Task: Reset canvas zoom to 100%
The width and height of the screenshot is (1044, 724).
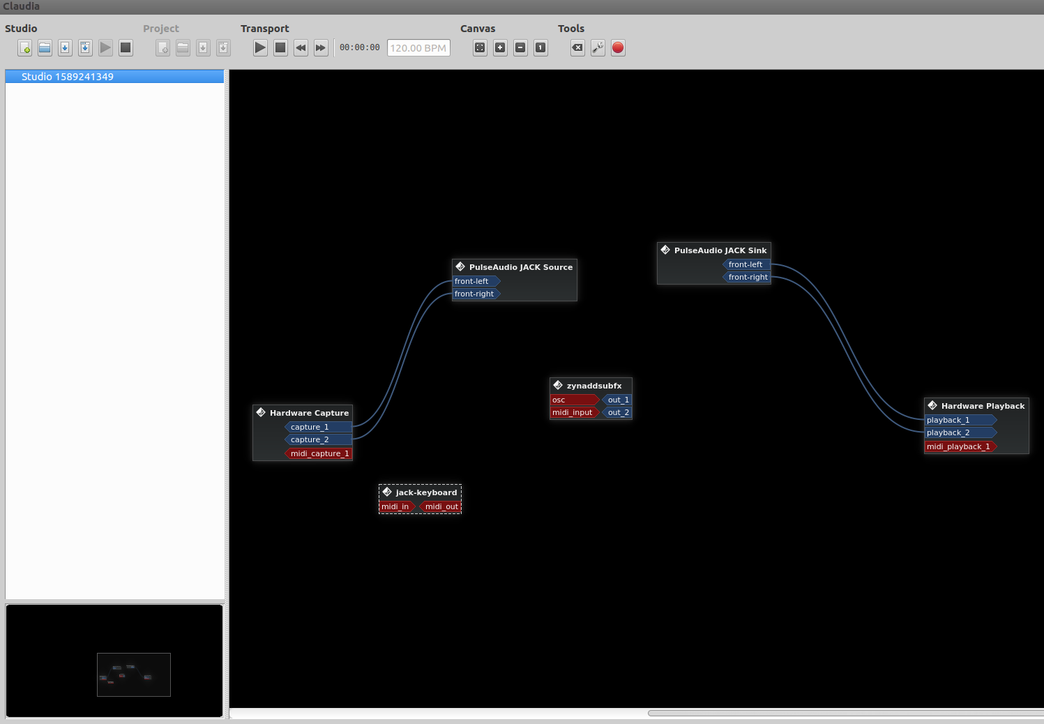Action: pyautogui.click(x=540, y=48)
